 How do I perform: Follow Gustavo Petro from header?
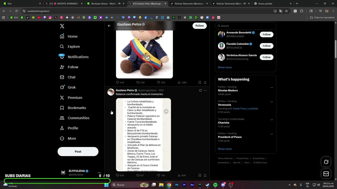(x=200, y=26)
